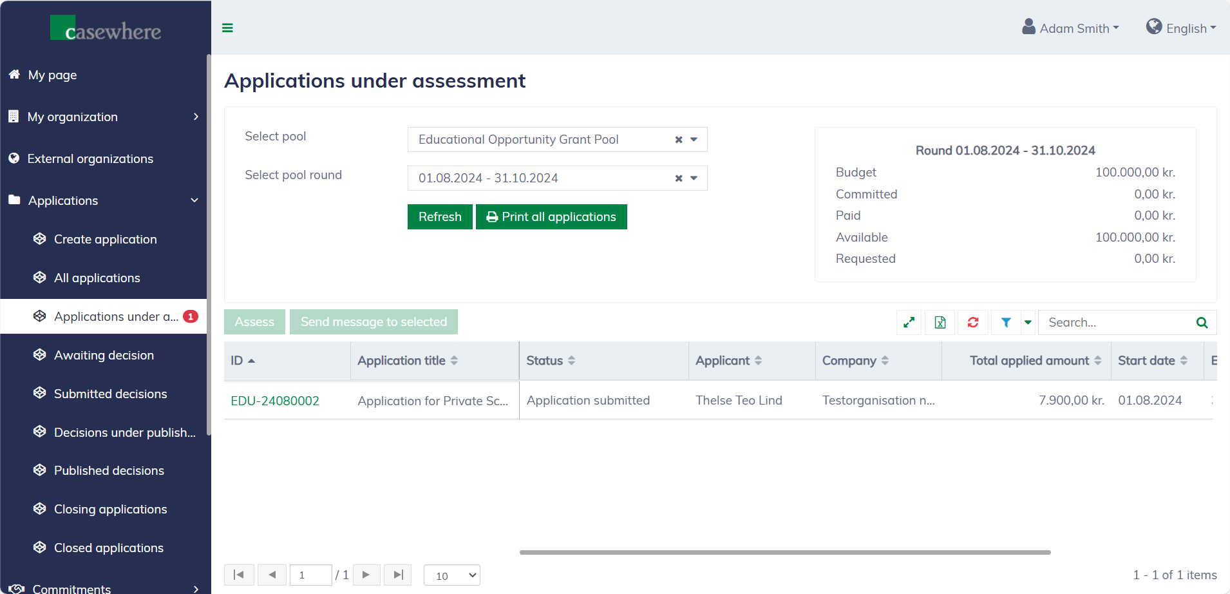Clear the selected pool round X icon
This screenshot has height=594, width=1230.
coord(679,178)
